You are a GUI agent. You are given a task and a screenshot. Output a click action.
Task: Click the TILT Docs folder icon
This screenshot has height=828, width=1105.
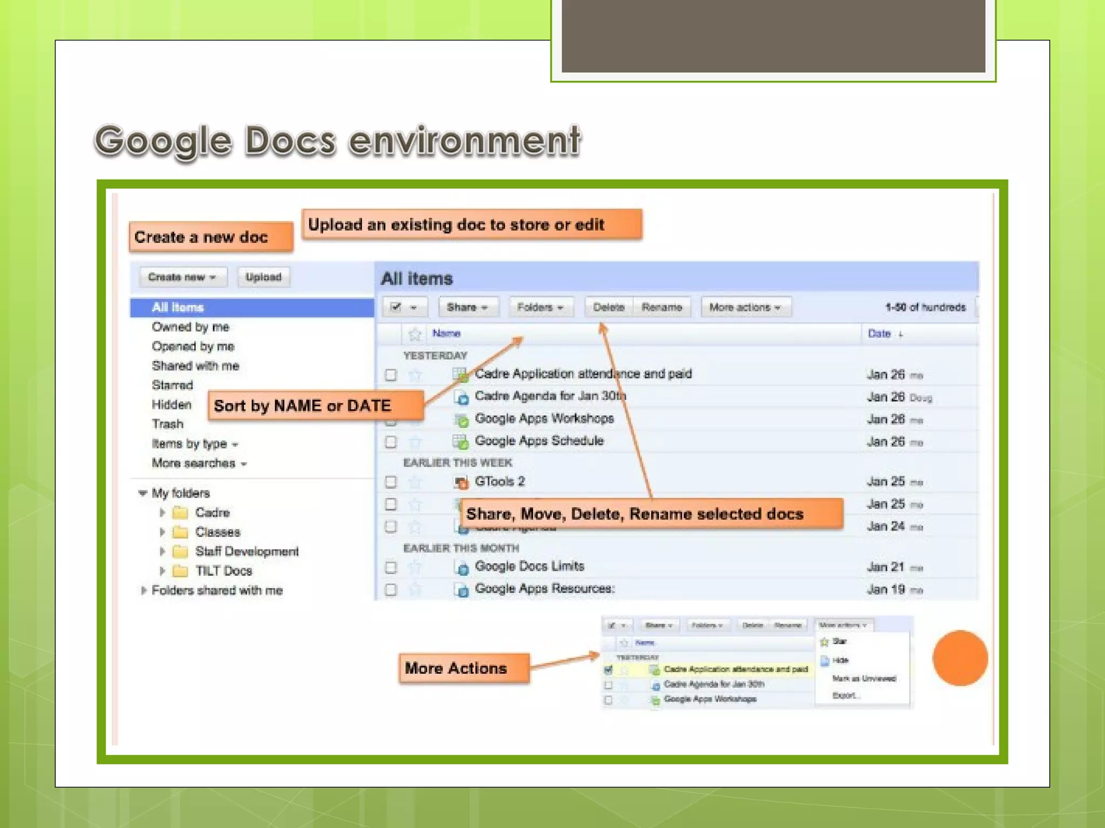(180, 571)
